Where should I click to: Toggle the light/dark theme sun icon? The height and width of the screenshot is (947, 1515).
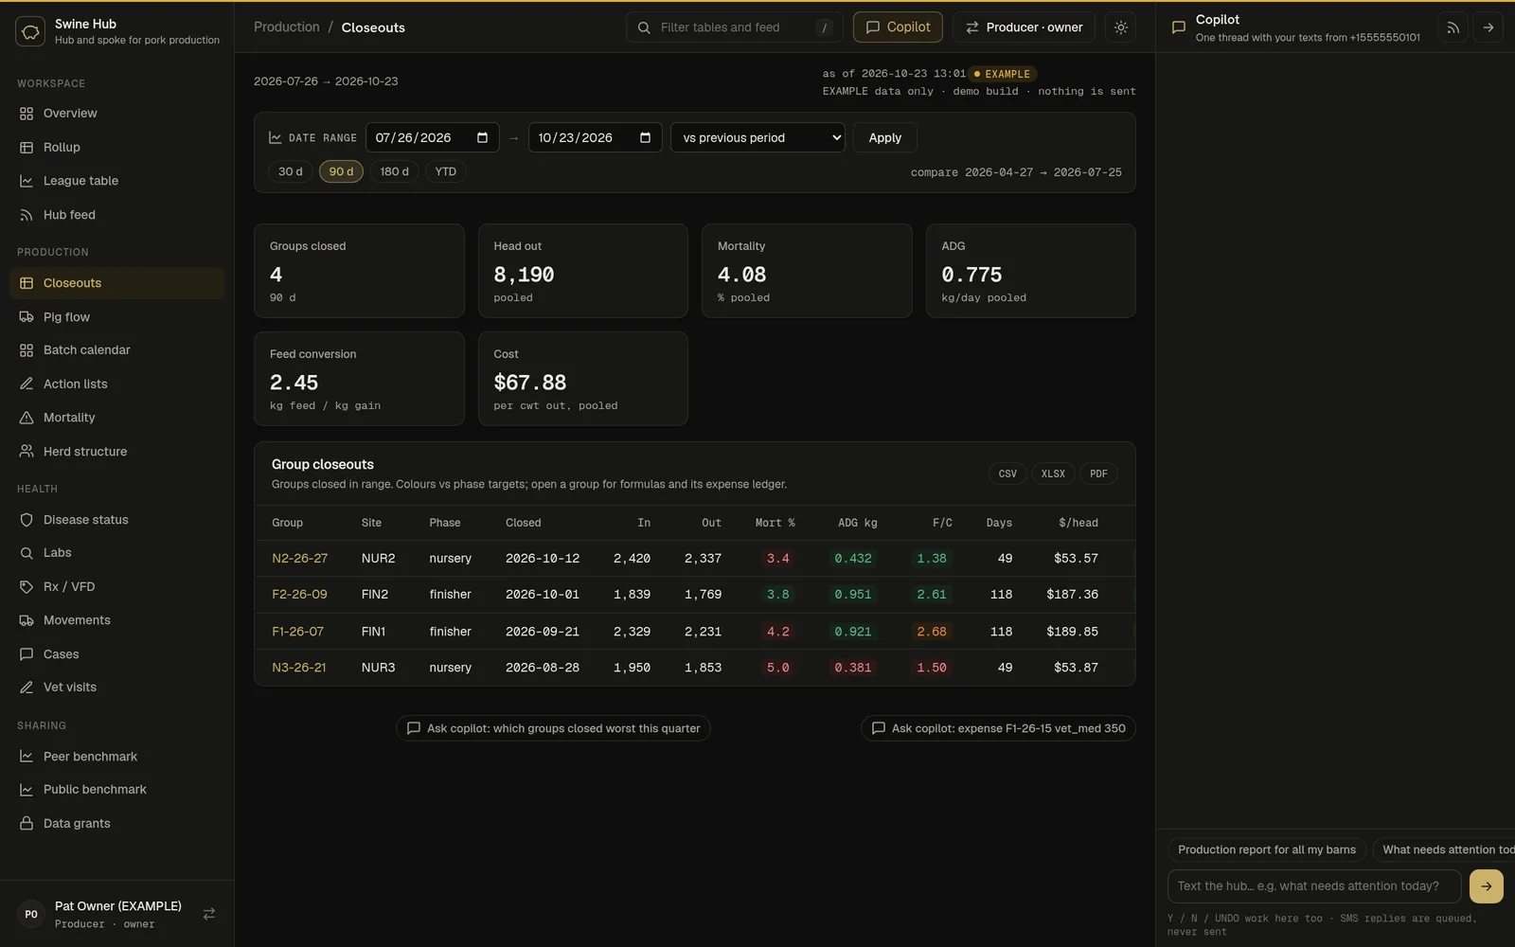click(x=1121, y=27)
